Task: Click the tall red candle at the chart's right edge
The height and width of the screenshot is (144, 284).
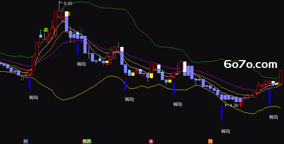Action: tap(280, 77)
